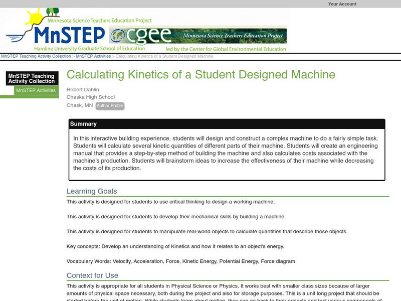Click the line about developing mechanical skills
The height and width of the screenshot is (301, 401).
pos(176,217)
